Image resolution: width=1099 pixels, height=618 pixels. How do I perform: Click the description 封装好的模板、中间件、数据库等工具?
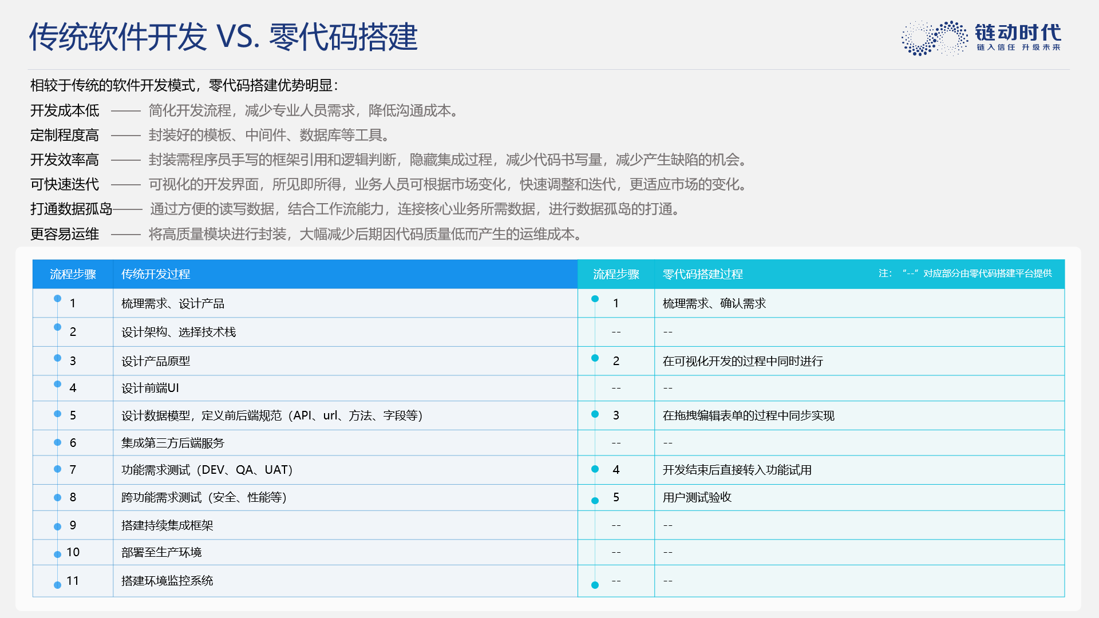pos(269,135)
